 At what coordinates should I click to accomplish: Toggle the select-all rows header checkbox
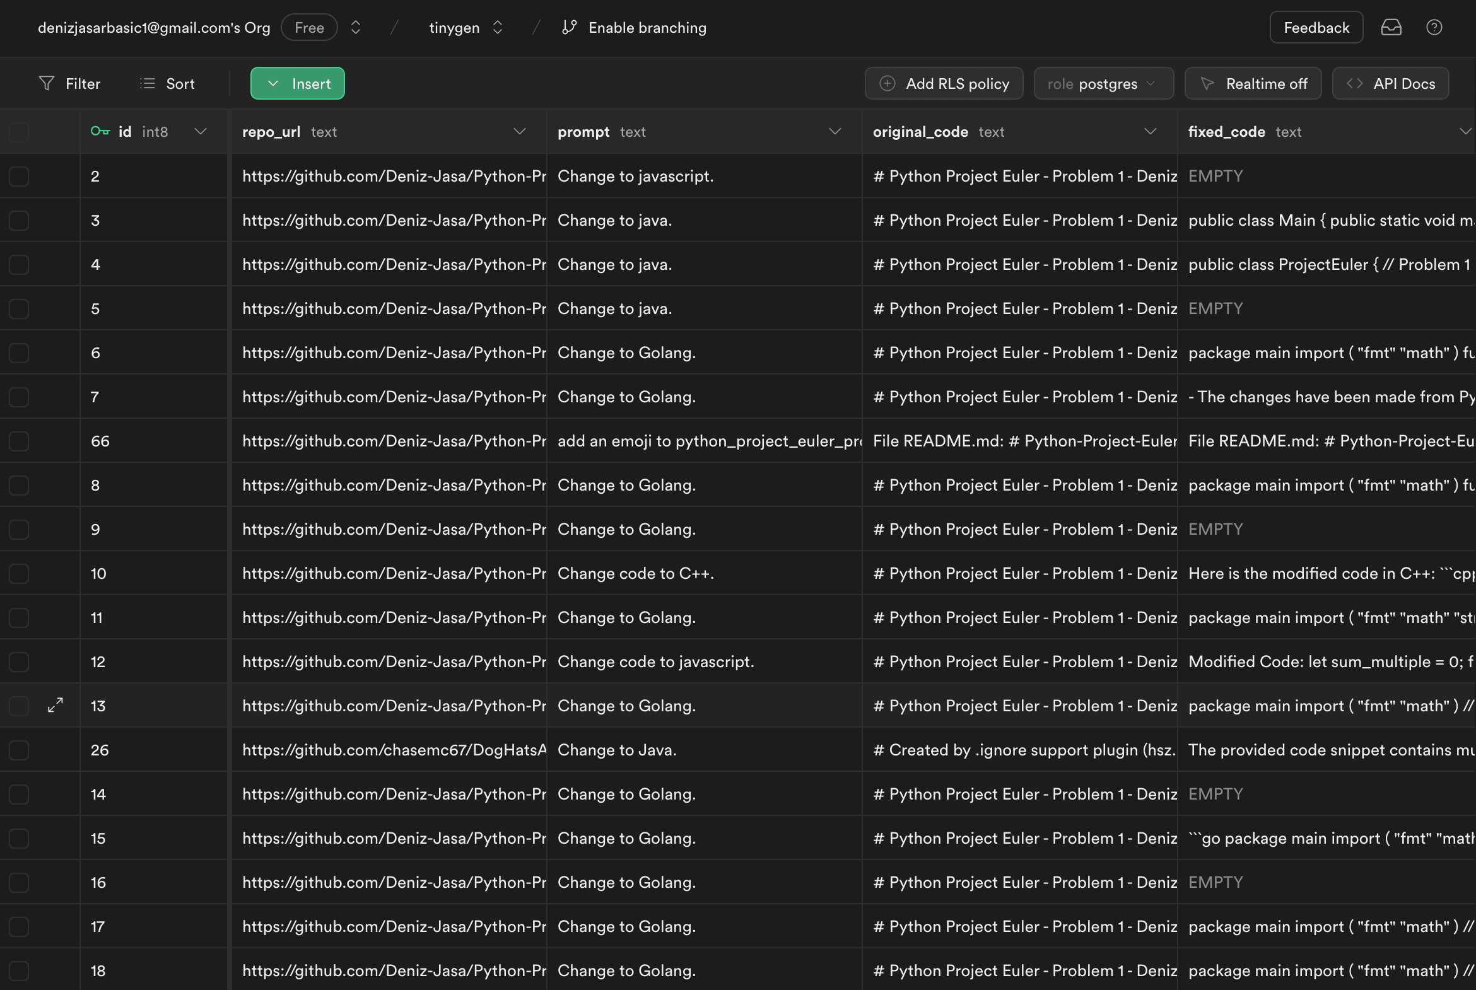[x=19, y=132]
